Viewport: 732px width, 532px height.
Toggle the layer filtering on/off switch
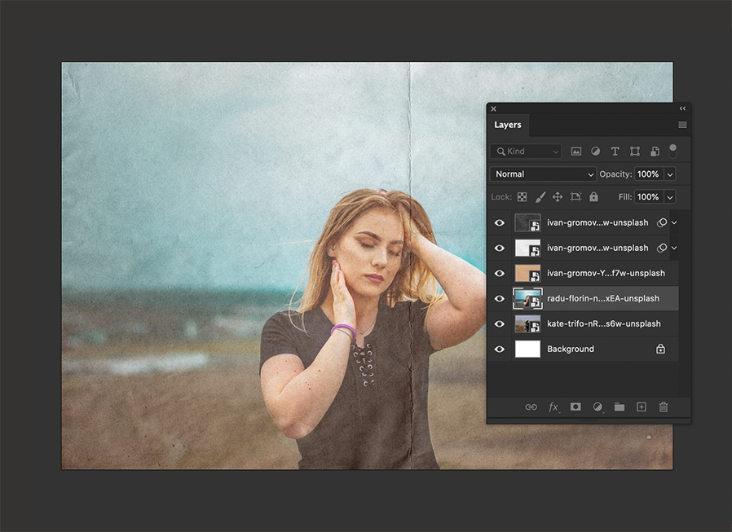click(x=672, y=151)
